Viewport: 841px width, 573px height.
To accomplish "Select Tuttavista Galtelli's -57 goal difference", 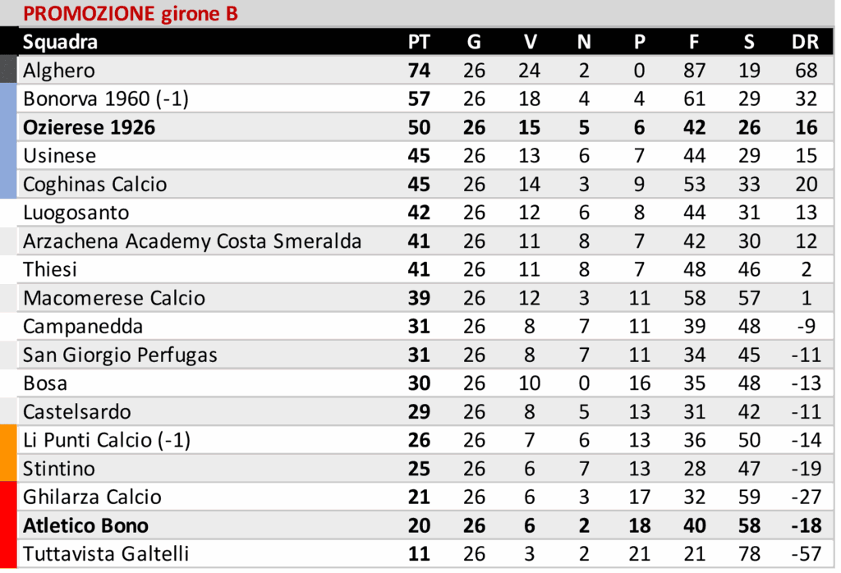I will tap(806, 554).
